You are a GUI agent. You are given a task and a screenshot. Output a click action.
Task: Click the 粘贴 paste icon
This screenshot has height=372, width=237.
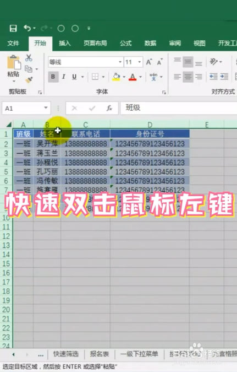(x=13, y=63)
